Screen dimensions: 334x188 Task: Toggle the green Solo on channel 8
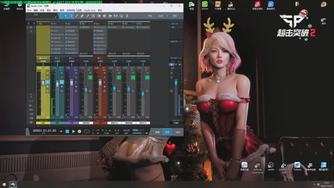coord(147,77)
